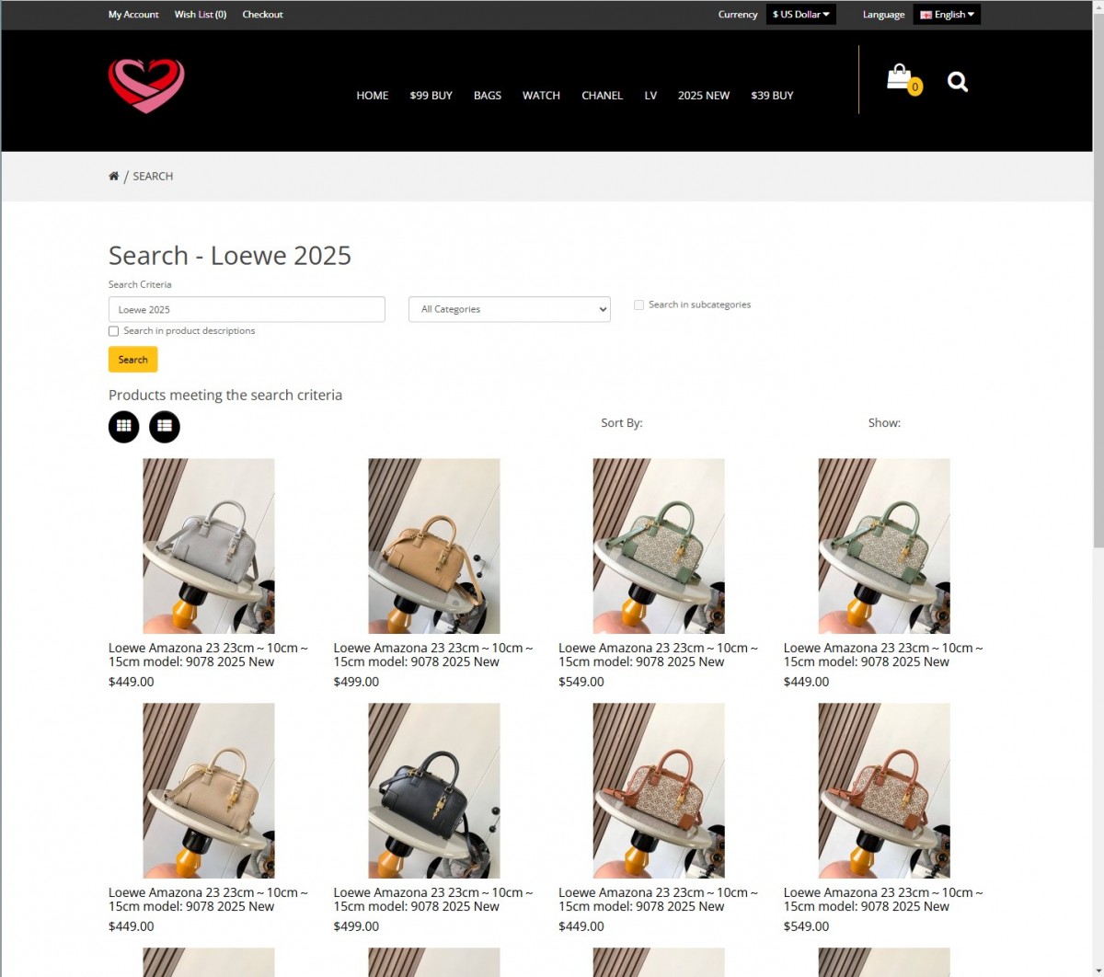
Task: Go home via breadcrumb house icon
Action: [x=114, y=176]
